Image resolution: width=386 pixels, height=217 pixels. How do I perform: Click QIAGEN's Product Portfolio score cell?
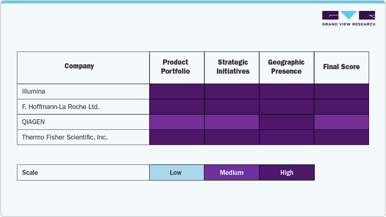click(177, 122)
